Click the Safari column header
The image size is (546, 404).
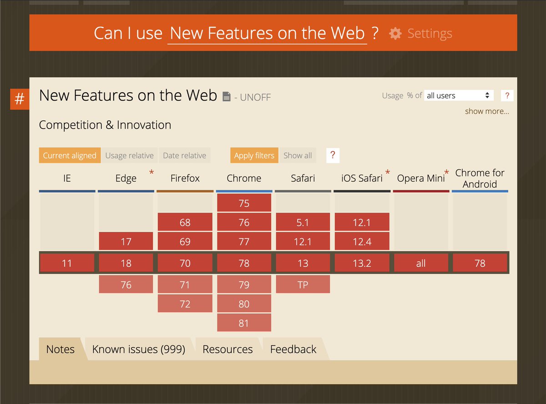tap(303, 178)
